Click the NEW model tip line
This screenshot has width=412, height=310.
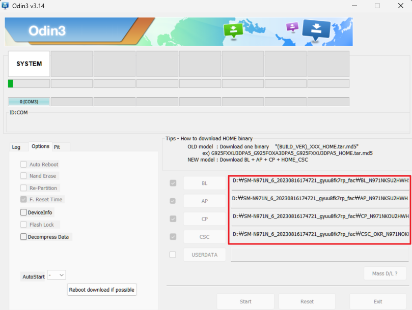click(248, 160)
